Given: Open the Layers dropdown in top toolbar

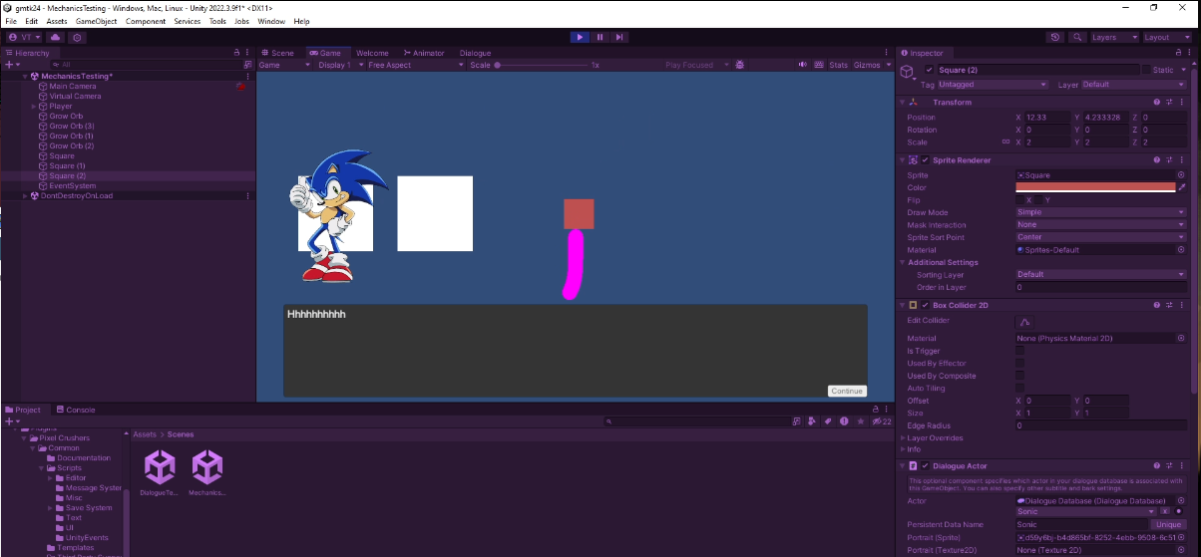Looking at the screenshot, I should point(1112,37).
